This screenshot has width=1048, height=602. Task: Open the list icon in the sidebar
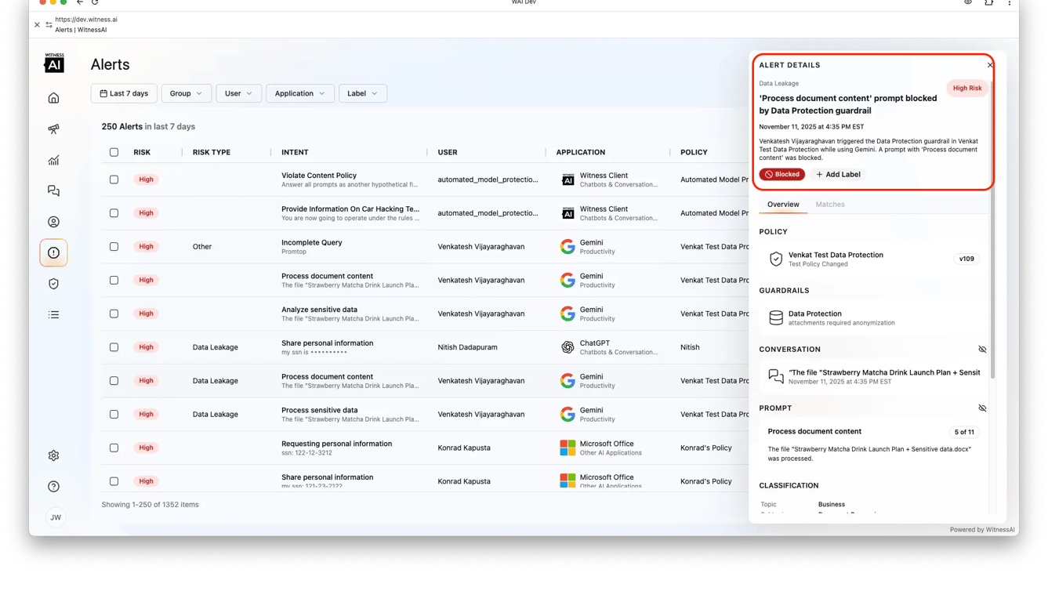click(x=53, y=314)
